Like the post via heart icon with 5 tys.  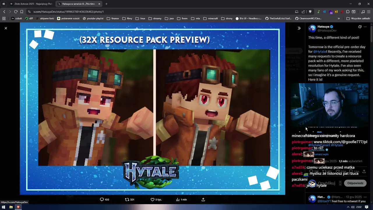tap(156, 199)
